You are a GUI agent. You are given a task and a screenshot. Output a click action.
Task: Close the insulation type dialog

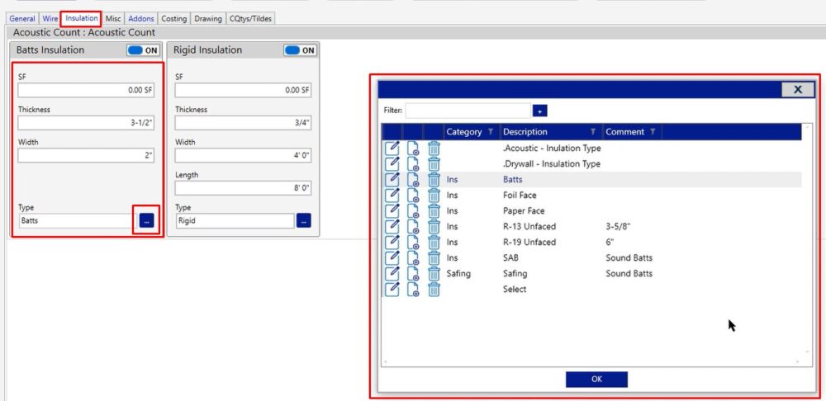click(797, 89)
